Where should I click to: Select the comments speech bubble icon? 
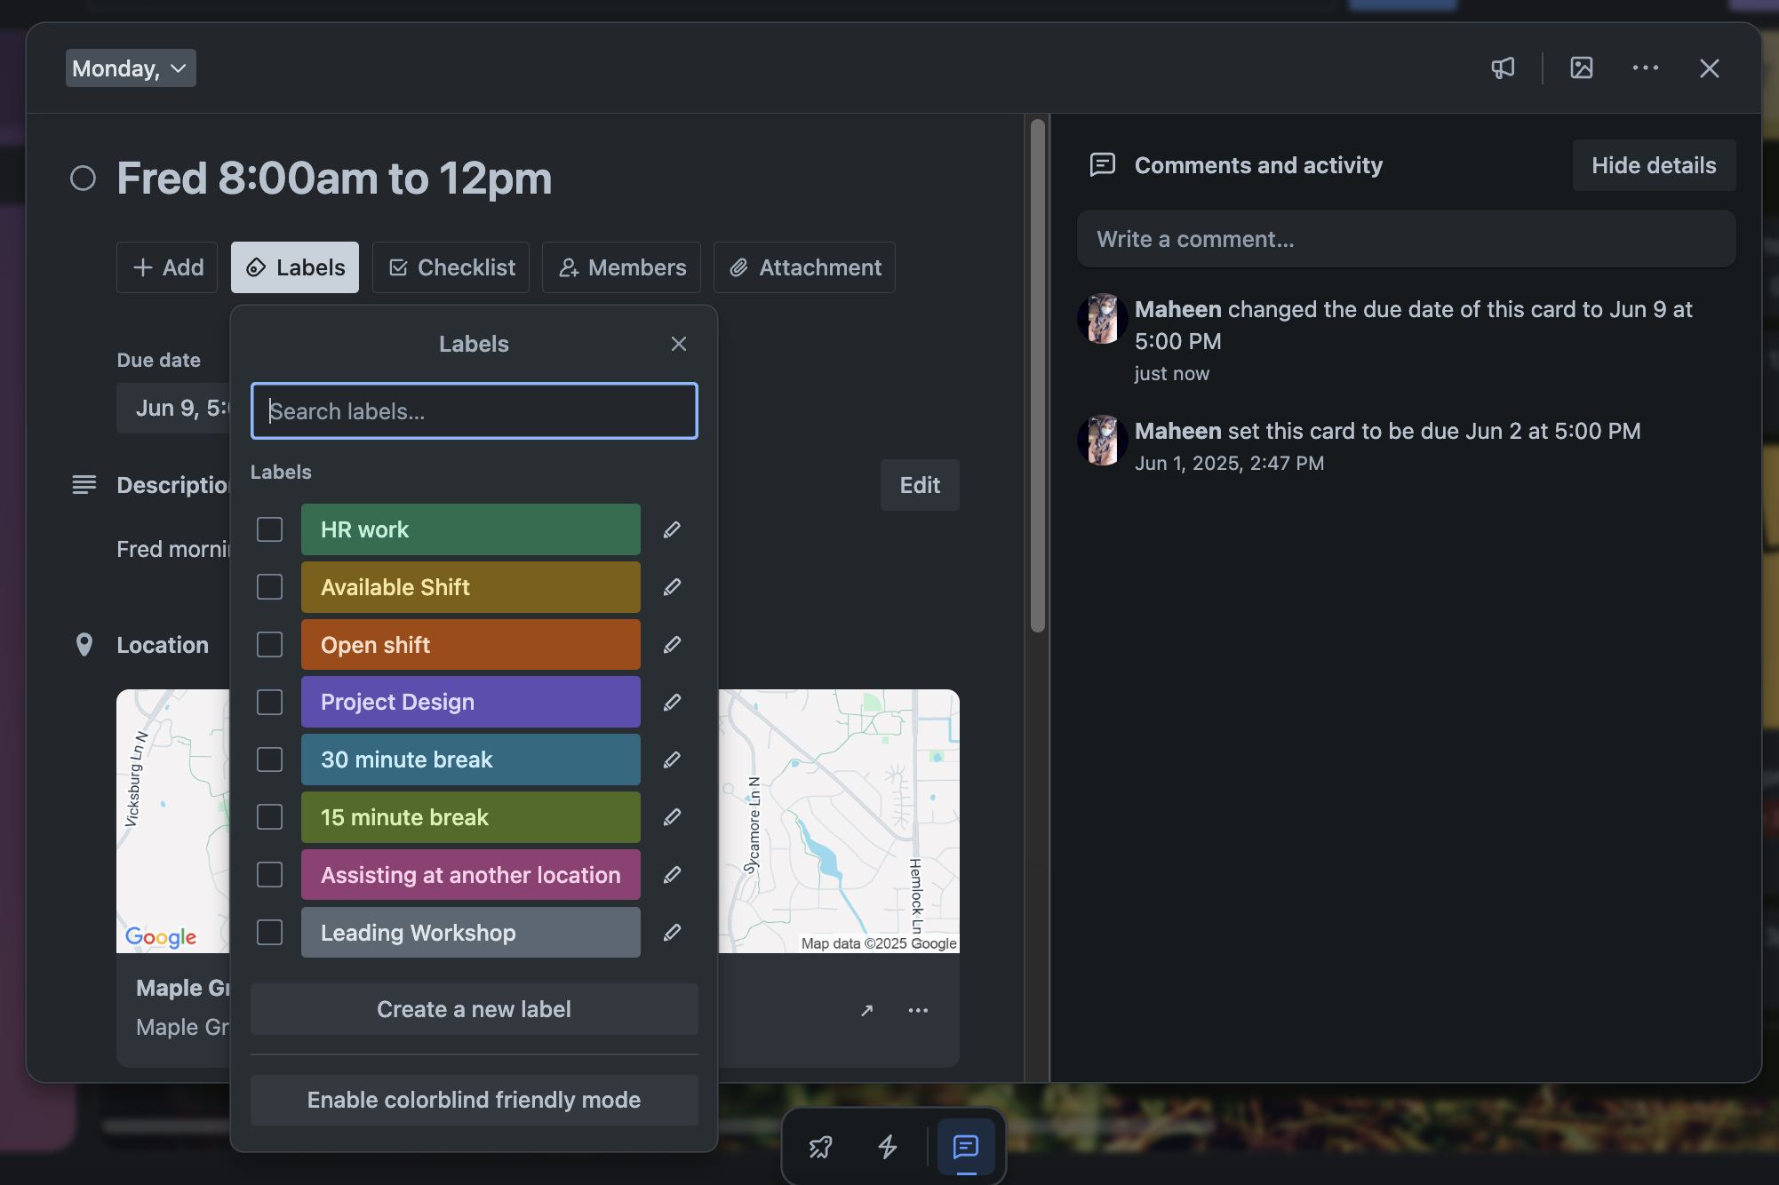(x=965, y=1147)
